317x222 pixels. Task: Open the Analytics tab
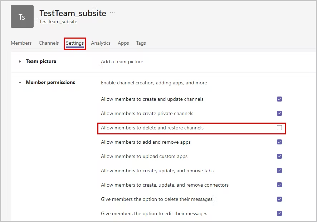coord(101,43)
